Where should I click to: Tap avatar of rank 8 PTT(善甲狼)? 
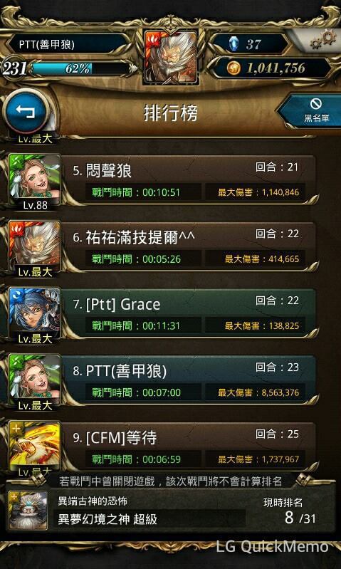click(35, 382)
